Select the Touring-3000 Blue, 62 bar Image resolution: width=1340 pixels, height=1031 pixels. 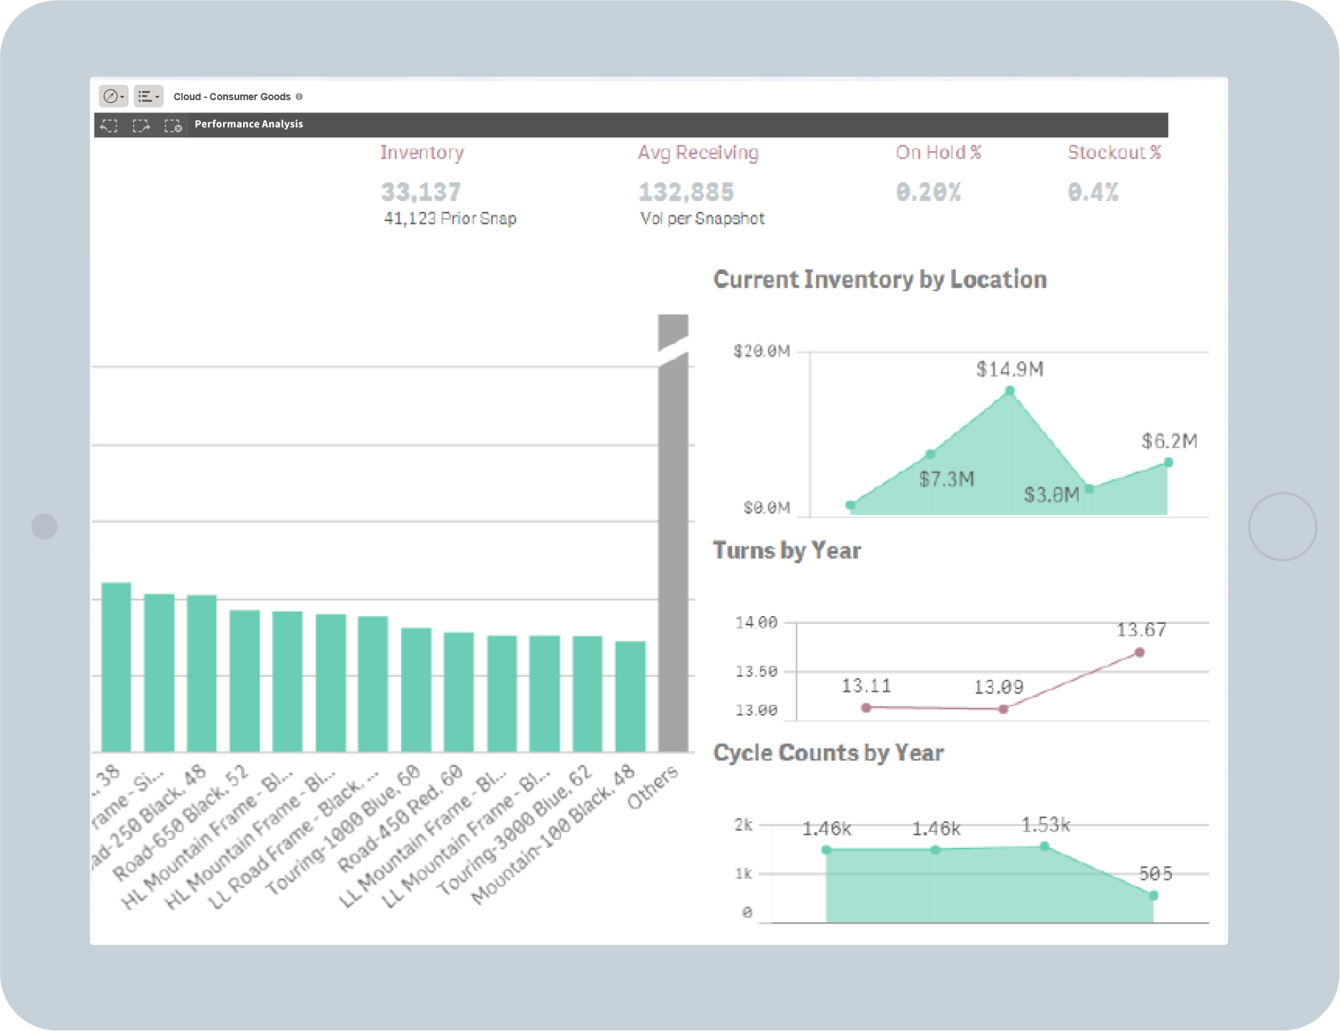pos(587,694)
